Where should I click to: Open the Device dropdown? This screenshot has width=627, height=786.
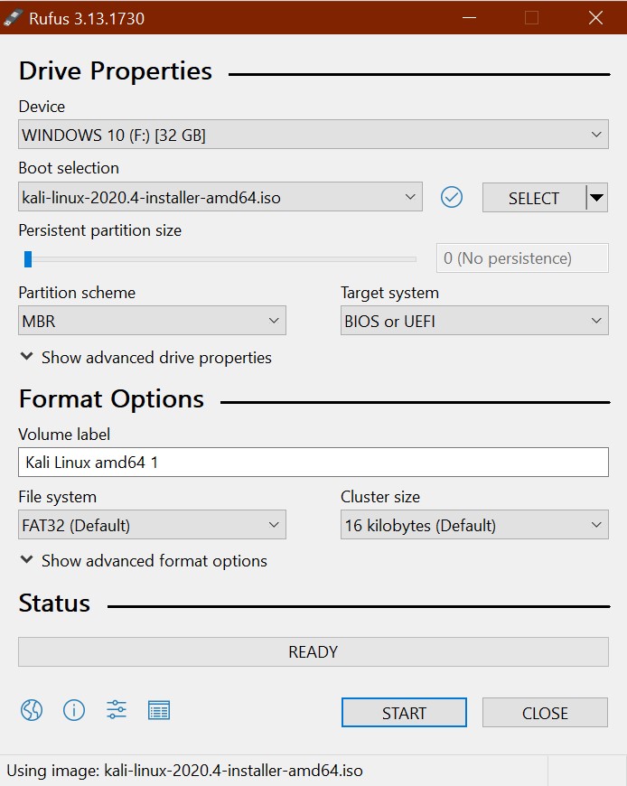pyautogui.click(x=313, y=135)
